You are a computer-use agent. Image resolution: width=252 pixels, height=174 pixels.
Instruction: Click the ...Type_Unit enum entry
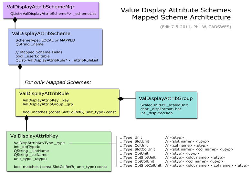(x=131, y=138)
